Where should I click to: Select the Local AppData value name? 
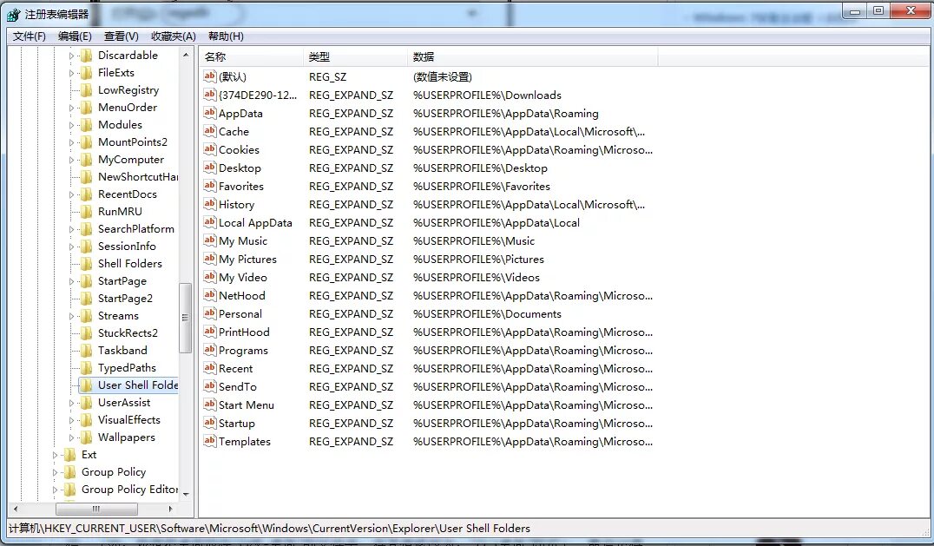tap(255, 223)
